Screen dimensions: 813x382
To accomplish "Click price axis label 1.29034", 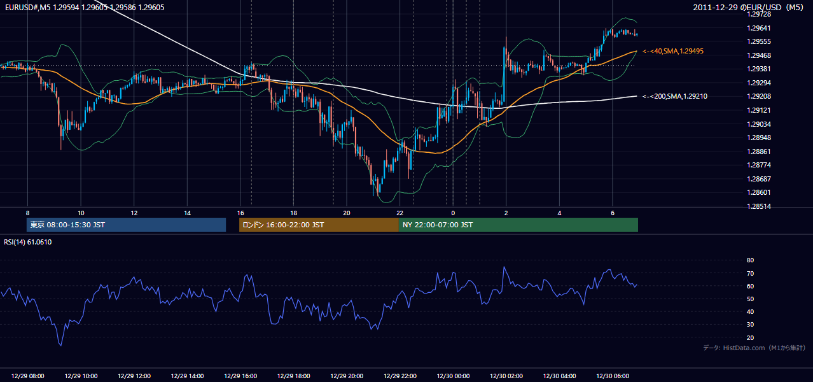I will point(759,124).
